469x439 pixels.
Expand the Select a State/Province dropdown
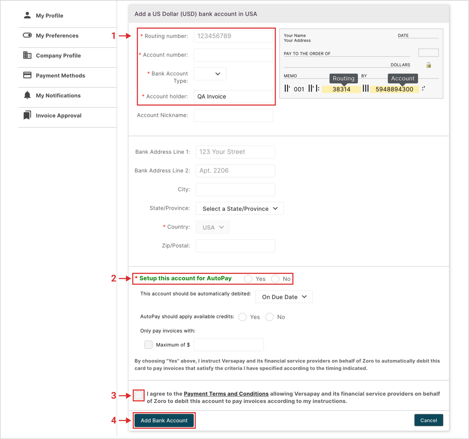[239, 209]
